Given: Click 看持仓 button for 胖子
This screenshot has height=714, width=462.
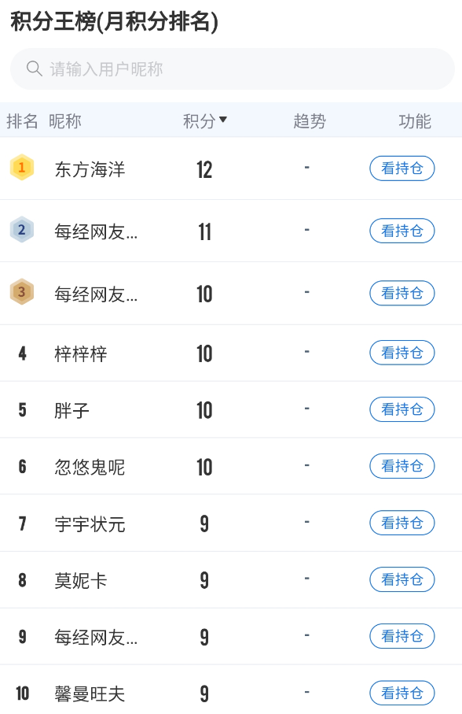Looking at the screenshot, I should [x=402, y=409].
